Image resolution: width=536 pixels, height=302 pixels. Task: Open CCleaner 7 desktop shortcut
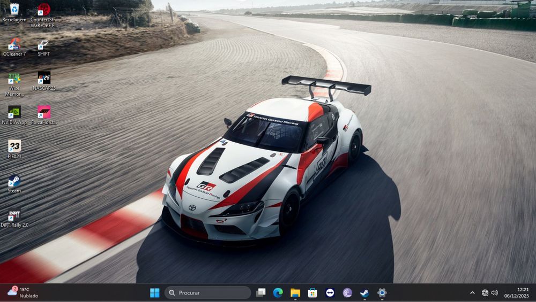pos(14,47)
